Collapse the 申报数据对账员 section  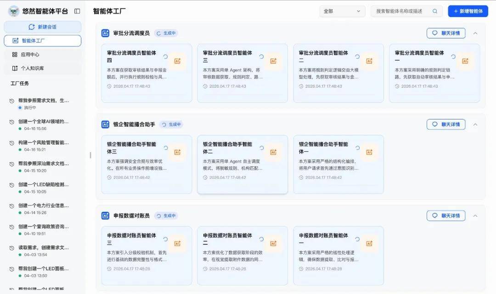[x=475, y=215]
